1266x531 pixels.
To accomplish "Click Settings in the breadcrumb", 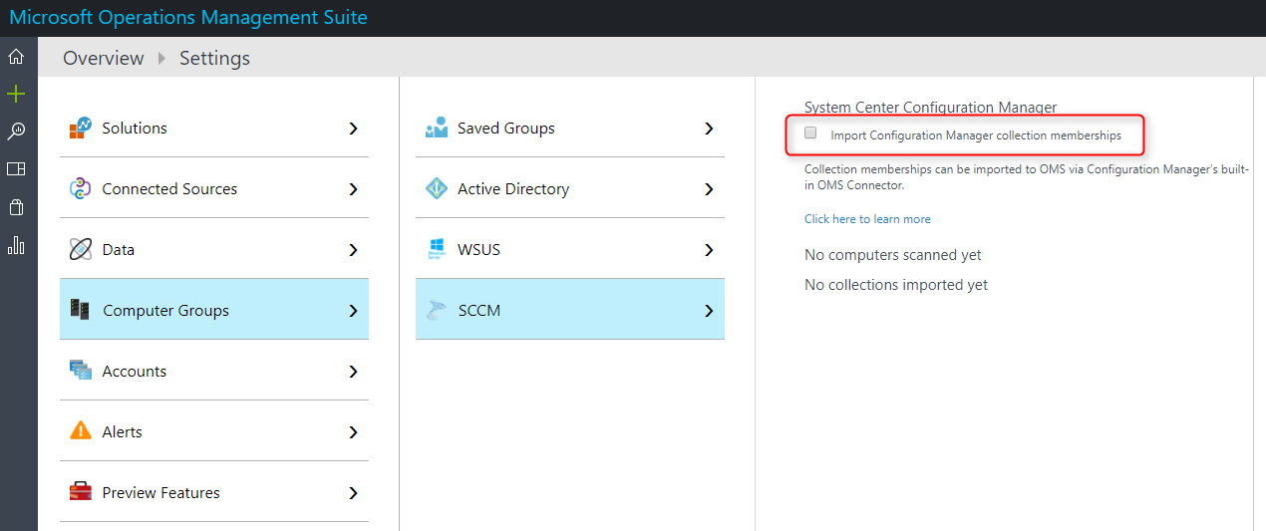I will pyautogui.click(x=214, y=58).
